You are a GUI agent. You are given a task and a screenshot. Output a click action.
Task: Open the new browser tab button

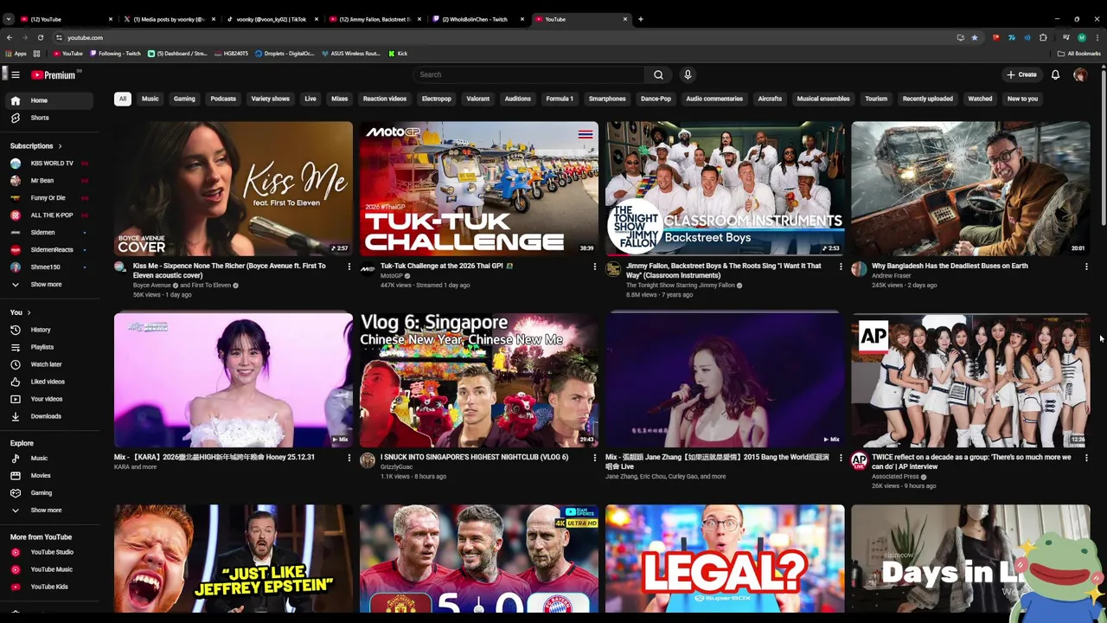tap(640, 19)
